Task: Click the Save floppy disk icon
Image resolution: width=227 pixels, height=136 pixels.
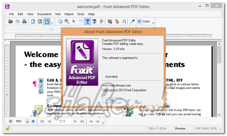Action: point(18,21)
